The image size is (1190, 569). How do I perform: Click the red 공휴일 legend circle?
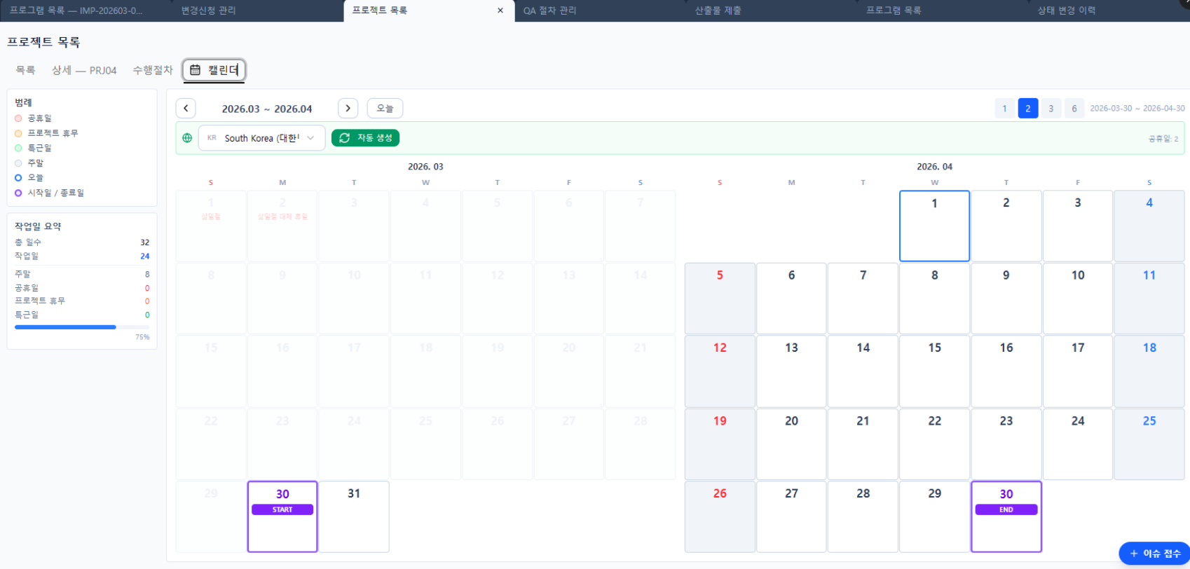(18, 118)
